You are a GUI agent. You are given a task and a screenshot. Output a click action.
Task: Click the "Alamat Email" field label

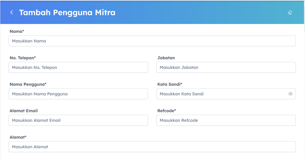coord(23,111)
